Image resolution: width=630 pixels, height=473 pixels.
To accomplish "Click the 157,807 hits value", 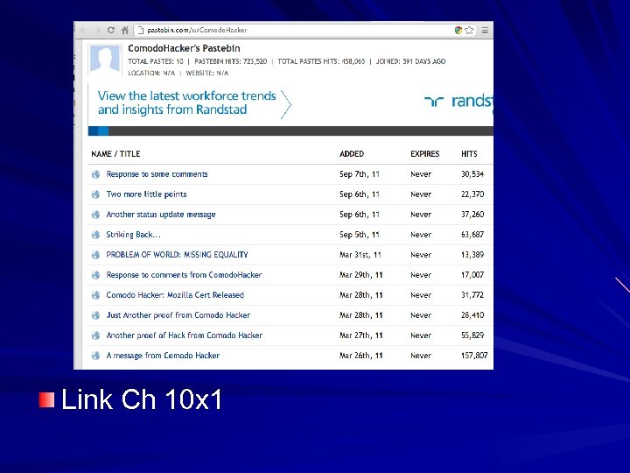I will (474, 356).
